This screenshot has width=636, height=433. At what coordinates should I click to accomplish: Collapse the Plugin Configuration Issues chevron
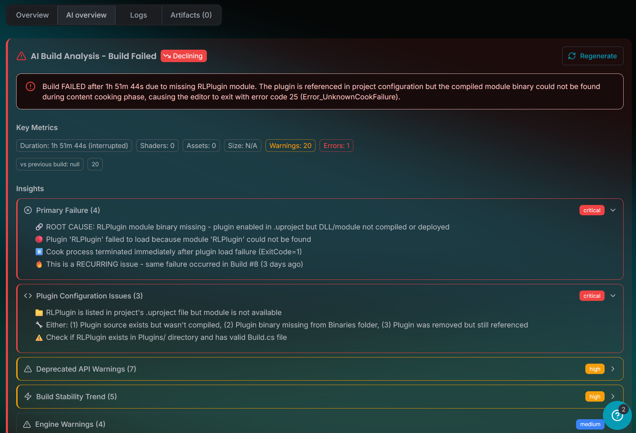pos(613,296)
